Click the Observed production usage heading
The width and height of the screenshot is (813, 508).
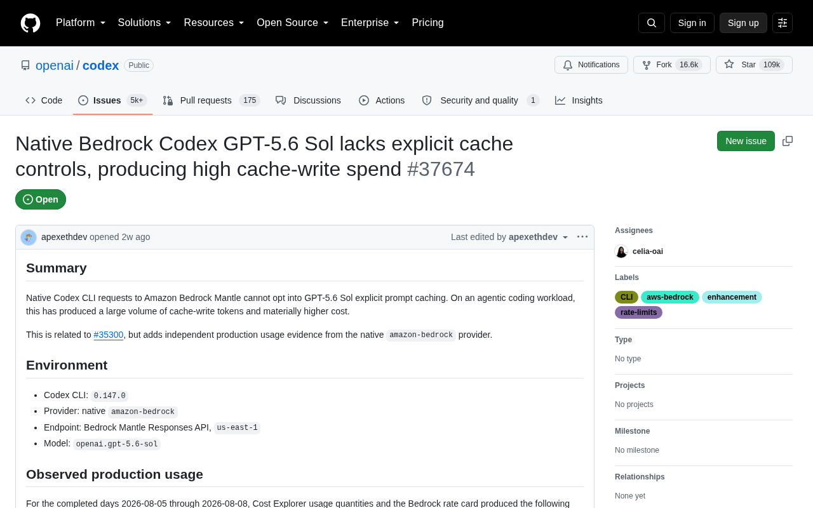tap(114, 474)
